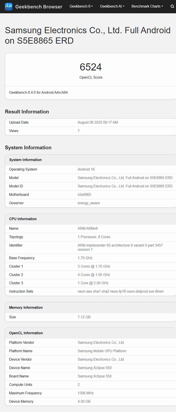This screenshot has width=176, height=412.
Task: Click the Geekbench glasses logo icon
Action: point(9,6)
